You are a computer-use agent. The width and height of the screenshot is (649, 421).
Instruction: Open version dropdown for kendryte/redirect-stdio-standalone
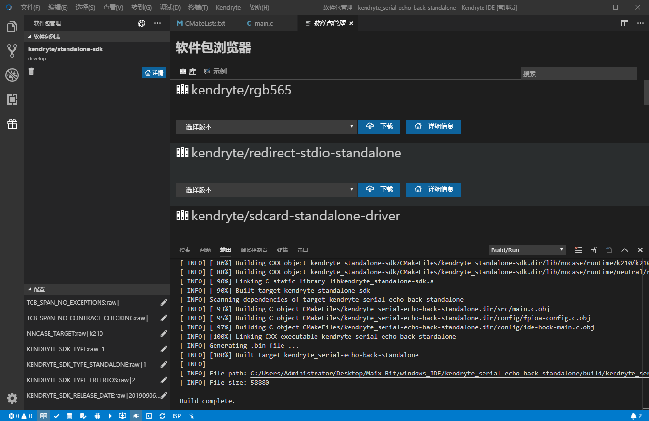[266, 190]
